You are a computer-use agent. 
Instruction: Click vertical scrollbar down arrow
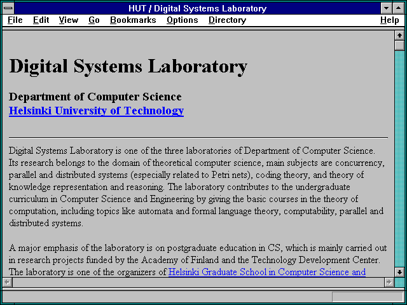tap(399, 272)
